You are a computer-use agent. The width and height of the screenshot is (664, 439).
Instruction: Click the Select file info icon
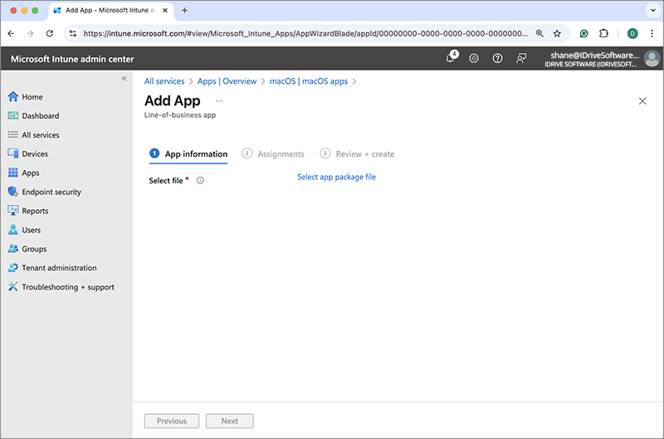[x=201, y=180]
